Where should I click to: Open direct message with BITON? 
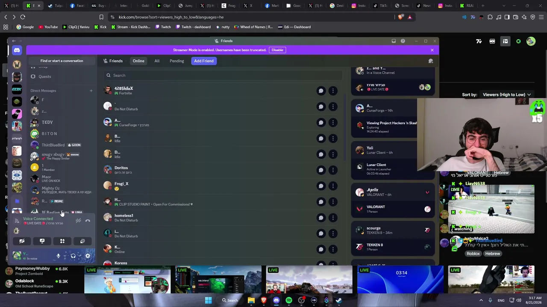coord(62,134)
